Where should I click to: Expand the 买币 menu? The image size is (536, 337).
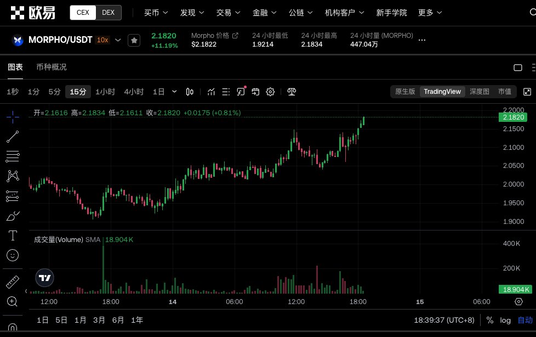coord(156,13)
